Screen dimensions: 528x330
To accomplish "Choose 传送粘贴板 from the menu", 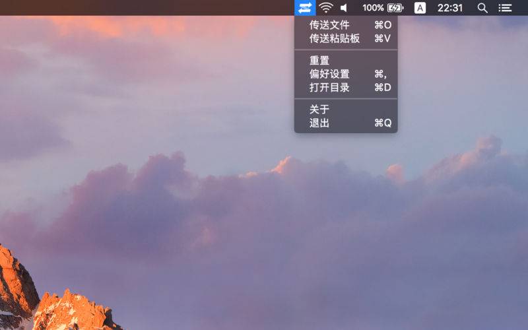I will 346,38.
